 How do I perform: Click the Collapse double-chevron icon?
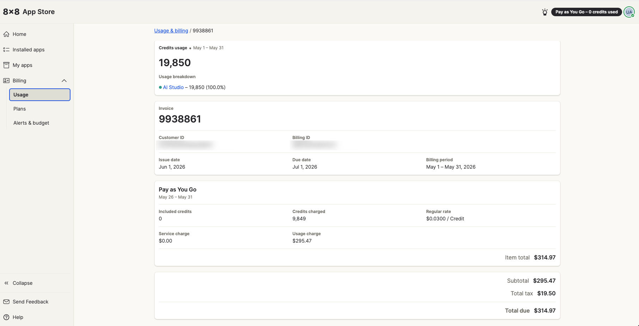coord(6,283)
